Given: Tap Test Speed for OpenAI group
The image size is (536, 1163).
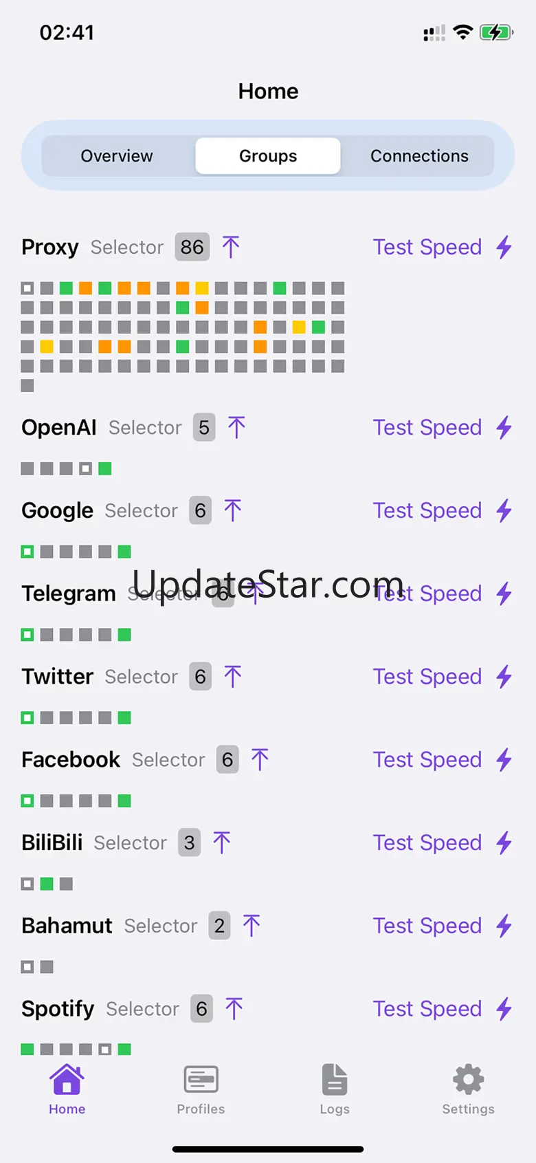Looking at the screenshot, I should pyautogui.click(x=427, y=427).
